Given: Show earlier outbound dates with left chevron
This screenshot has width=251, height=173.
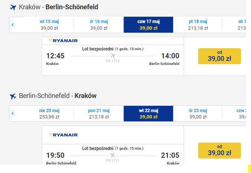Looking at the screenshot, I should [x=13, y=25].
